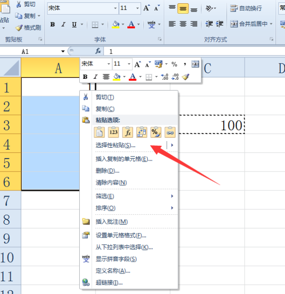This screenshot has width=285, height=294.
Task: Click the Paste Link option icon
Action: click(x=170, y=132)
